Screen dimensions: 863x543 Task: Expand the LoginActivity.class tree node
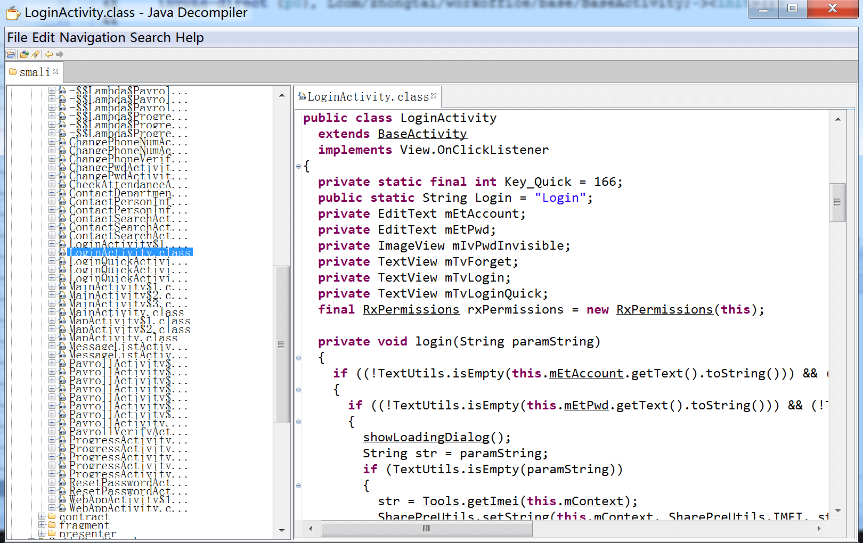tap(52, 252)
